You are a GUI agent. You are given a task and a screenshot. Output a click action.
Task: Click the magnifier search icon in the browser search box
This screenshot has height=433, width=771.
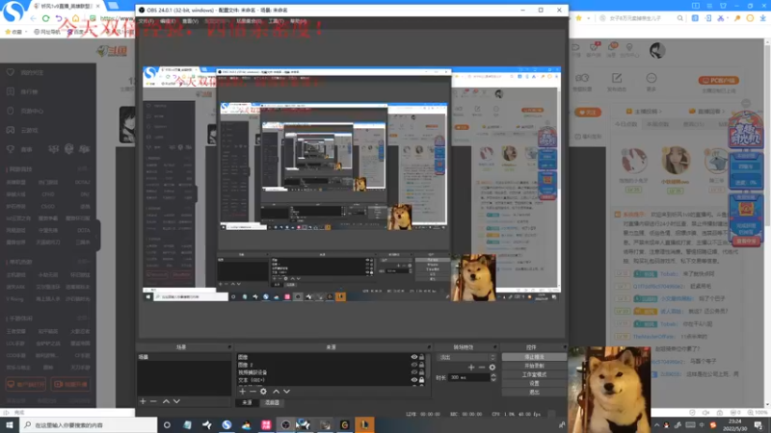(x=680, y=18)
